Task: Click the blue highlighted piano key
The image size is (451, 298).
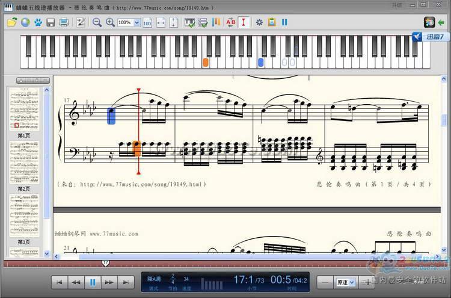Action: [x=260, y=62]
